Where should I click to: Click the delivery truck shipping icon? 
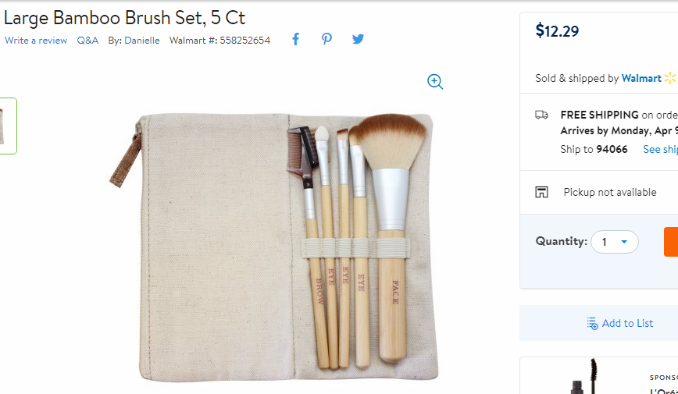pos(541,115)
